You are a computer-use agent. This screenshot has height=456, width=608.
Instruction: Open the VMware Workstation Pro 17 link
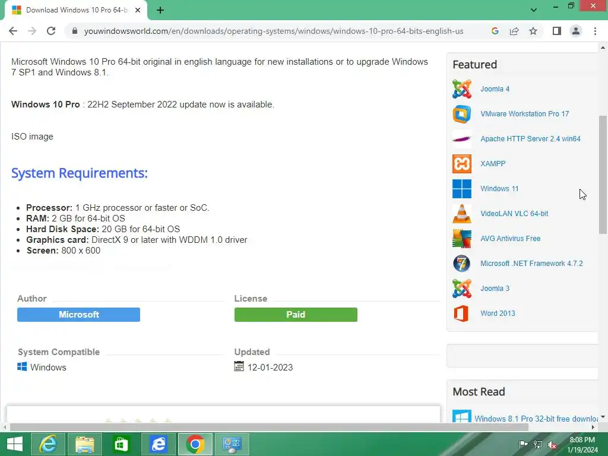(x=525, y=114)
